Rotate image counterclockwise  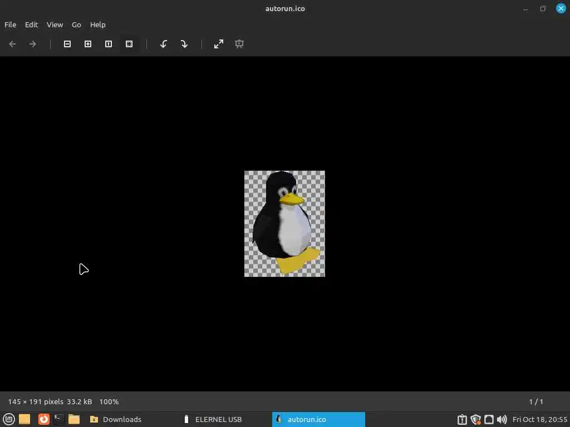164,44
